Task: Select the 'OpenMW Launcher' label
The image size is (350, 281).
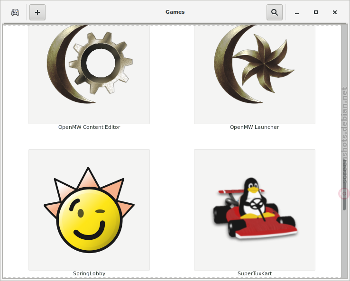Action: [x=255, y=127]
